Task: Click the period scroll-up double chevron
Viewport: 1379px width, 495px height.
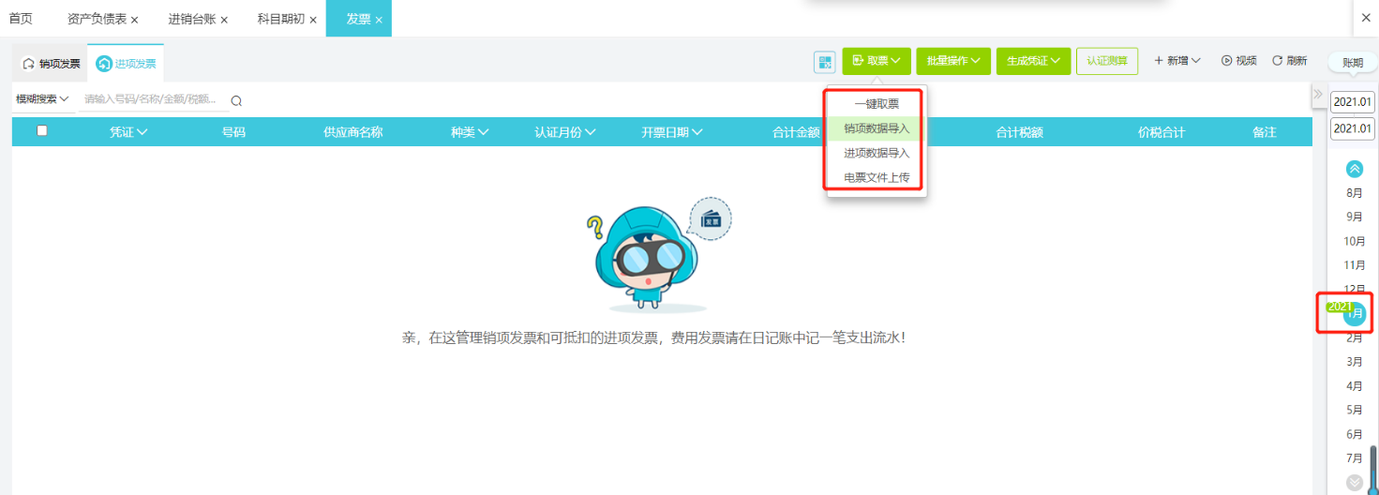Action: (1354, 169)
